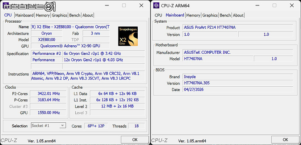The image size is (301, 145).
Task: Click 12x Oryon Gen2 r1p1 @ 4.03 GHz
Action: (104, 60)
